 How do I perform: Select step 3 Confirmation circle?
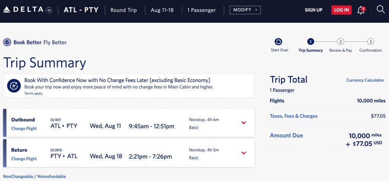(x=370, y=42)
